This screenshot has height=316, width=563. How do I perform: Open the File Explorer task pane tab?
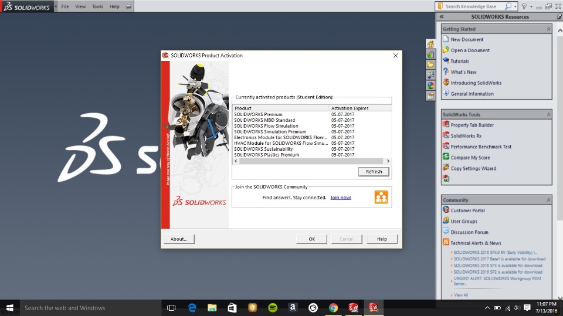pyautogui.click(x=430, y=65)
